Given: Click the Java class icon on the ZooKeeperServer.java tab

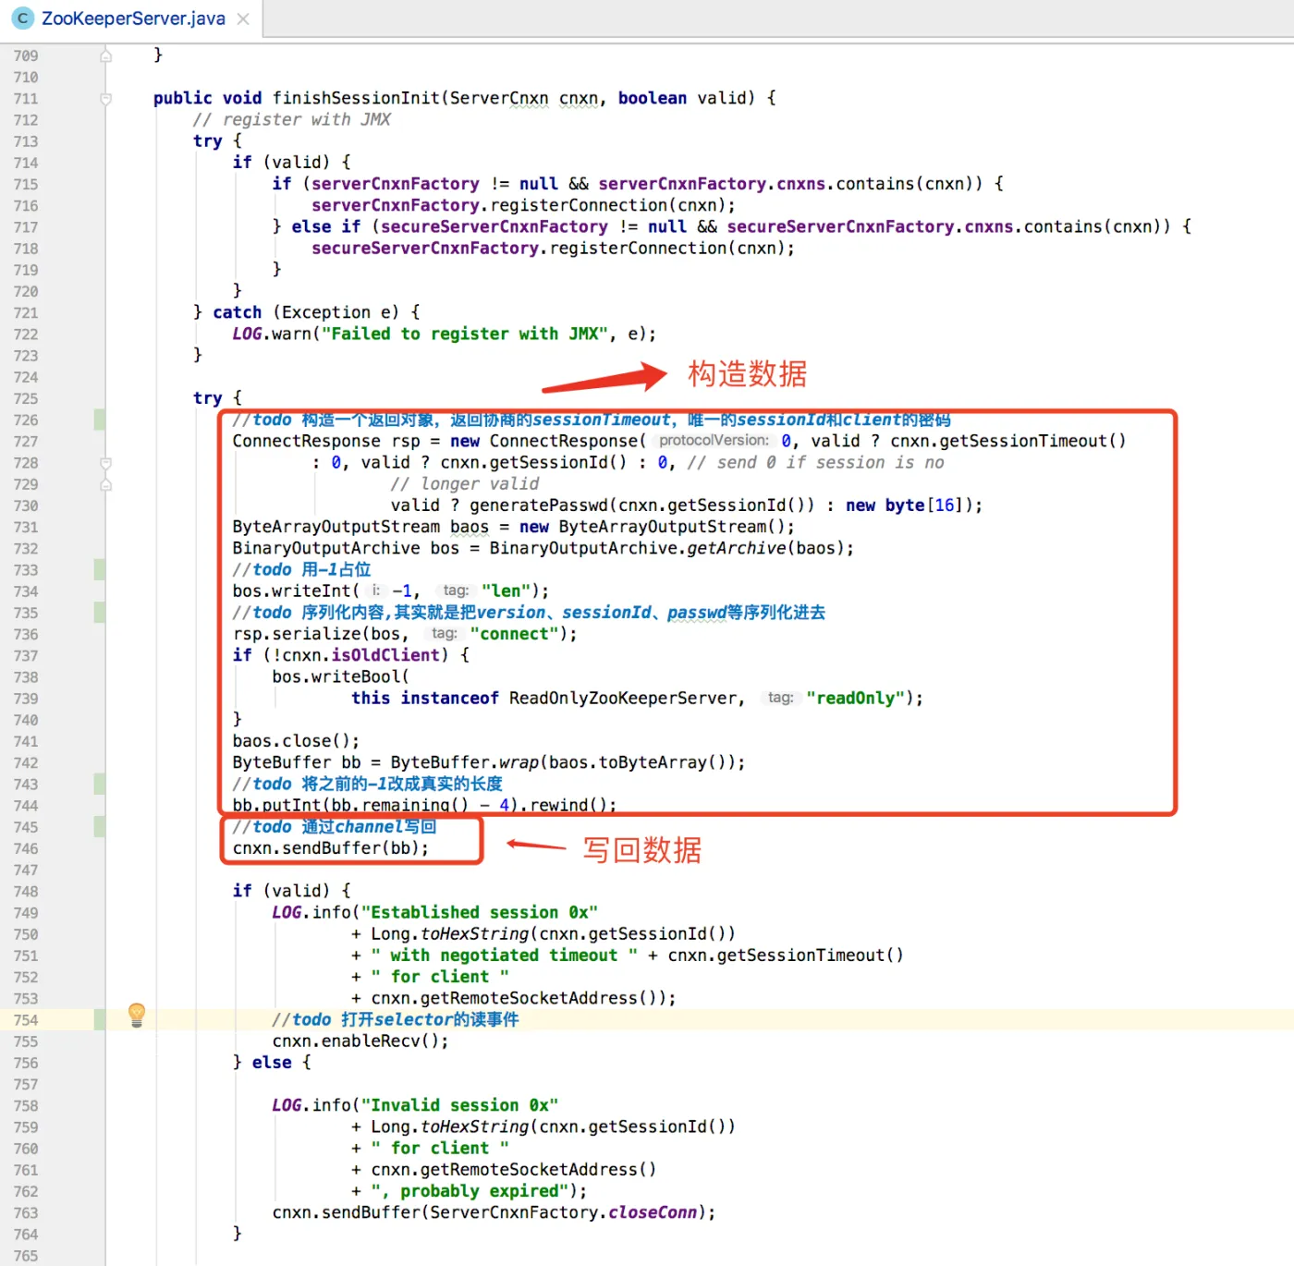Looking at the screenshot, I should [23, 18].
